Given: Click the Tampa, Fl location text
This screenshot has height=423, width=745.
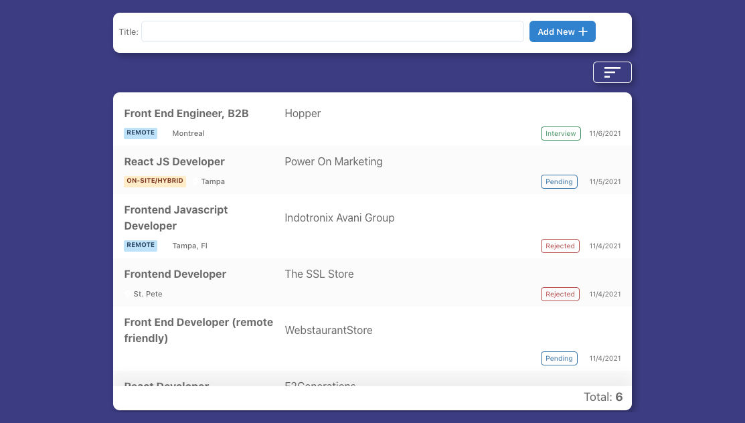Looking at the screenshot, I should [189, 246].
